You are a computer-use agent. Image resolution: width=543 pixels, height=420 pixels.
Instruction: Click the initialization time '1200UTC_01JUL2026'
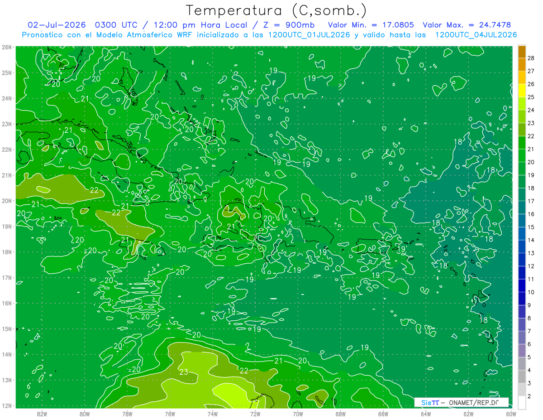(309, 34)
